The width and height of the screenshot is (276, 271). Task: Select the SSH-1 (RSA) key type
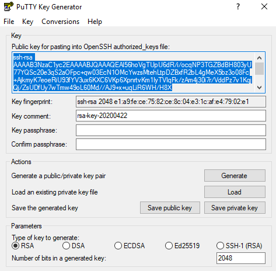pyautogui.click(x=220, y=246)
